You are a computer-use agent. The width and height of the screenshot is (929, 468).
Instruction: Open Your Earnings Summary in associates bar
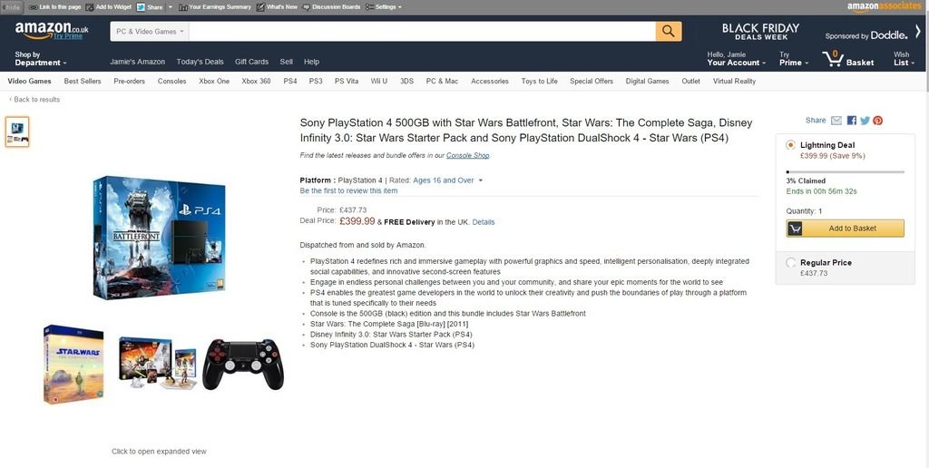click(x=215, y=7)
